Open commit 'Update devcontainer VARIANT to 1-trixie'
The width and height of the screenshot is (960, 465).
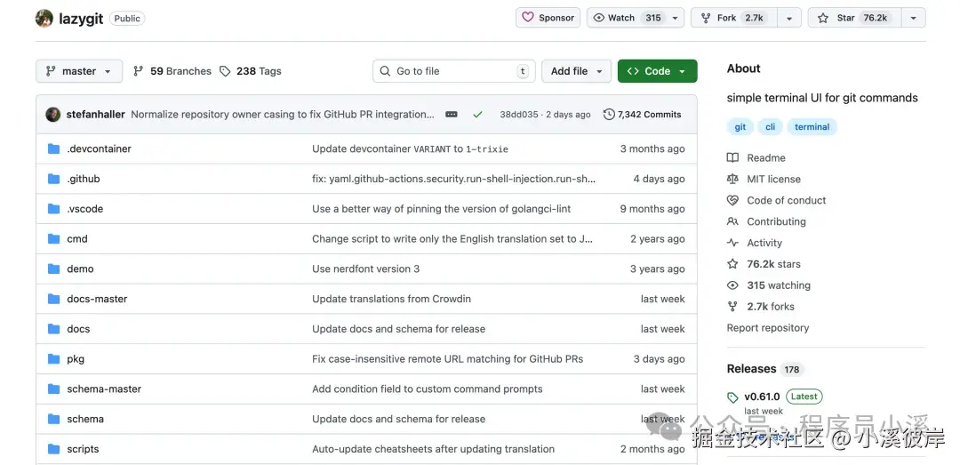pos(410,148)
